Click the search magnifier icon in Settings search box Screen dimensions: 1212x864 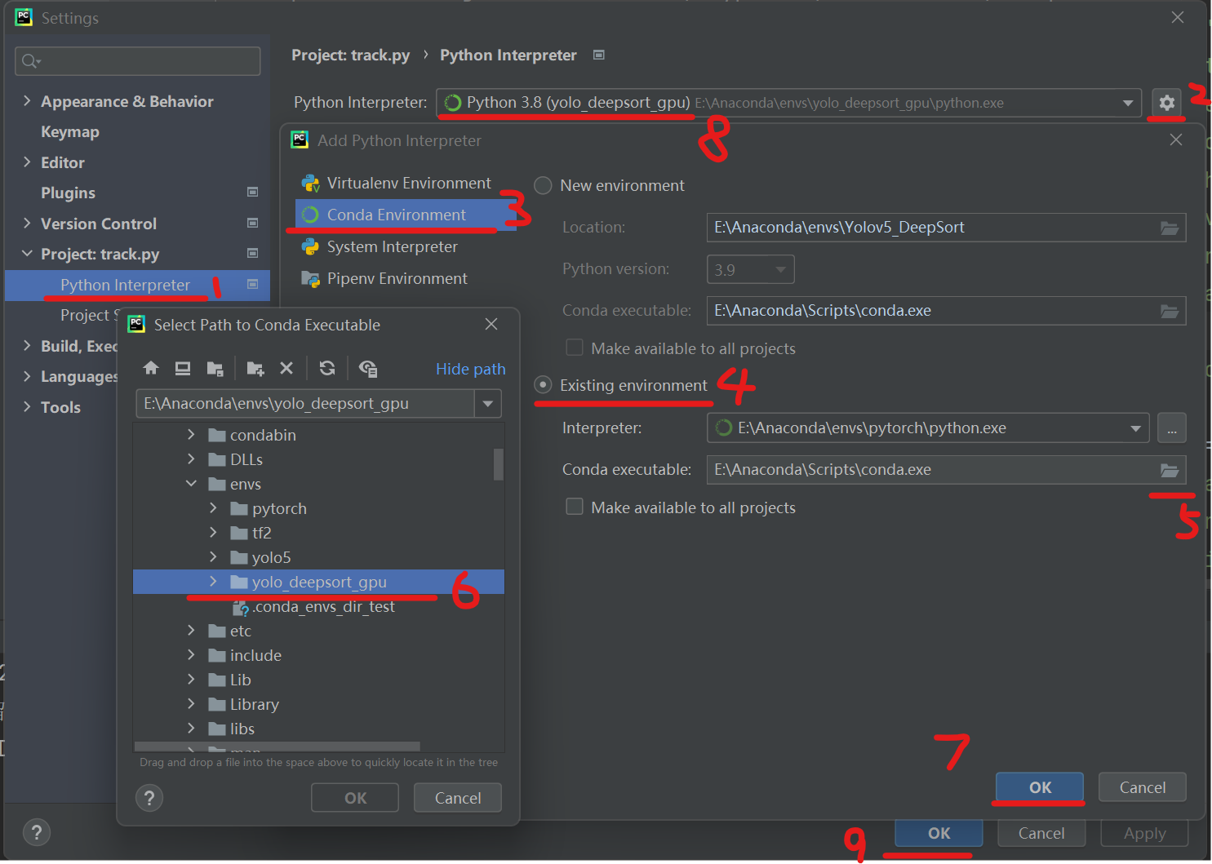tap(31, 60)
